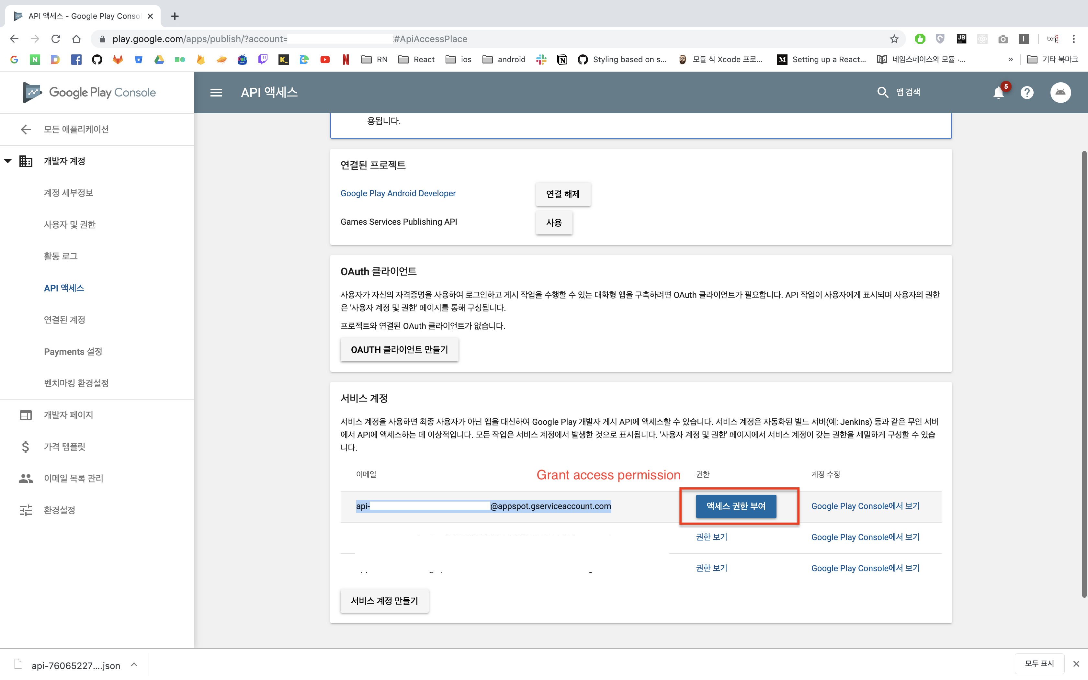This screenshot has height=680, width=1088.
Task: Open Google Play Android Developer link
Action: (398, 193)
